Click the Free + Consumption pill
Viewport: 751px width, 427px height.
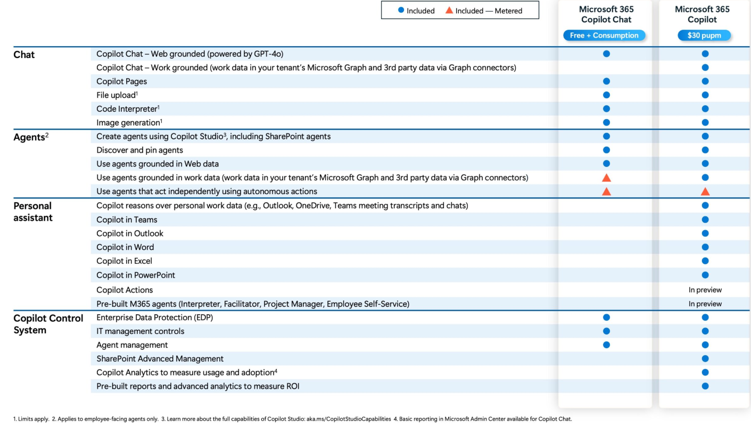pyautogui.click(x=604, y=36)
